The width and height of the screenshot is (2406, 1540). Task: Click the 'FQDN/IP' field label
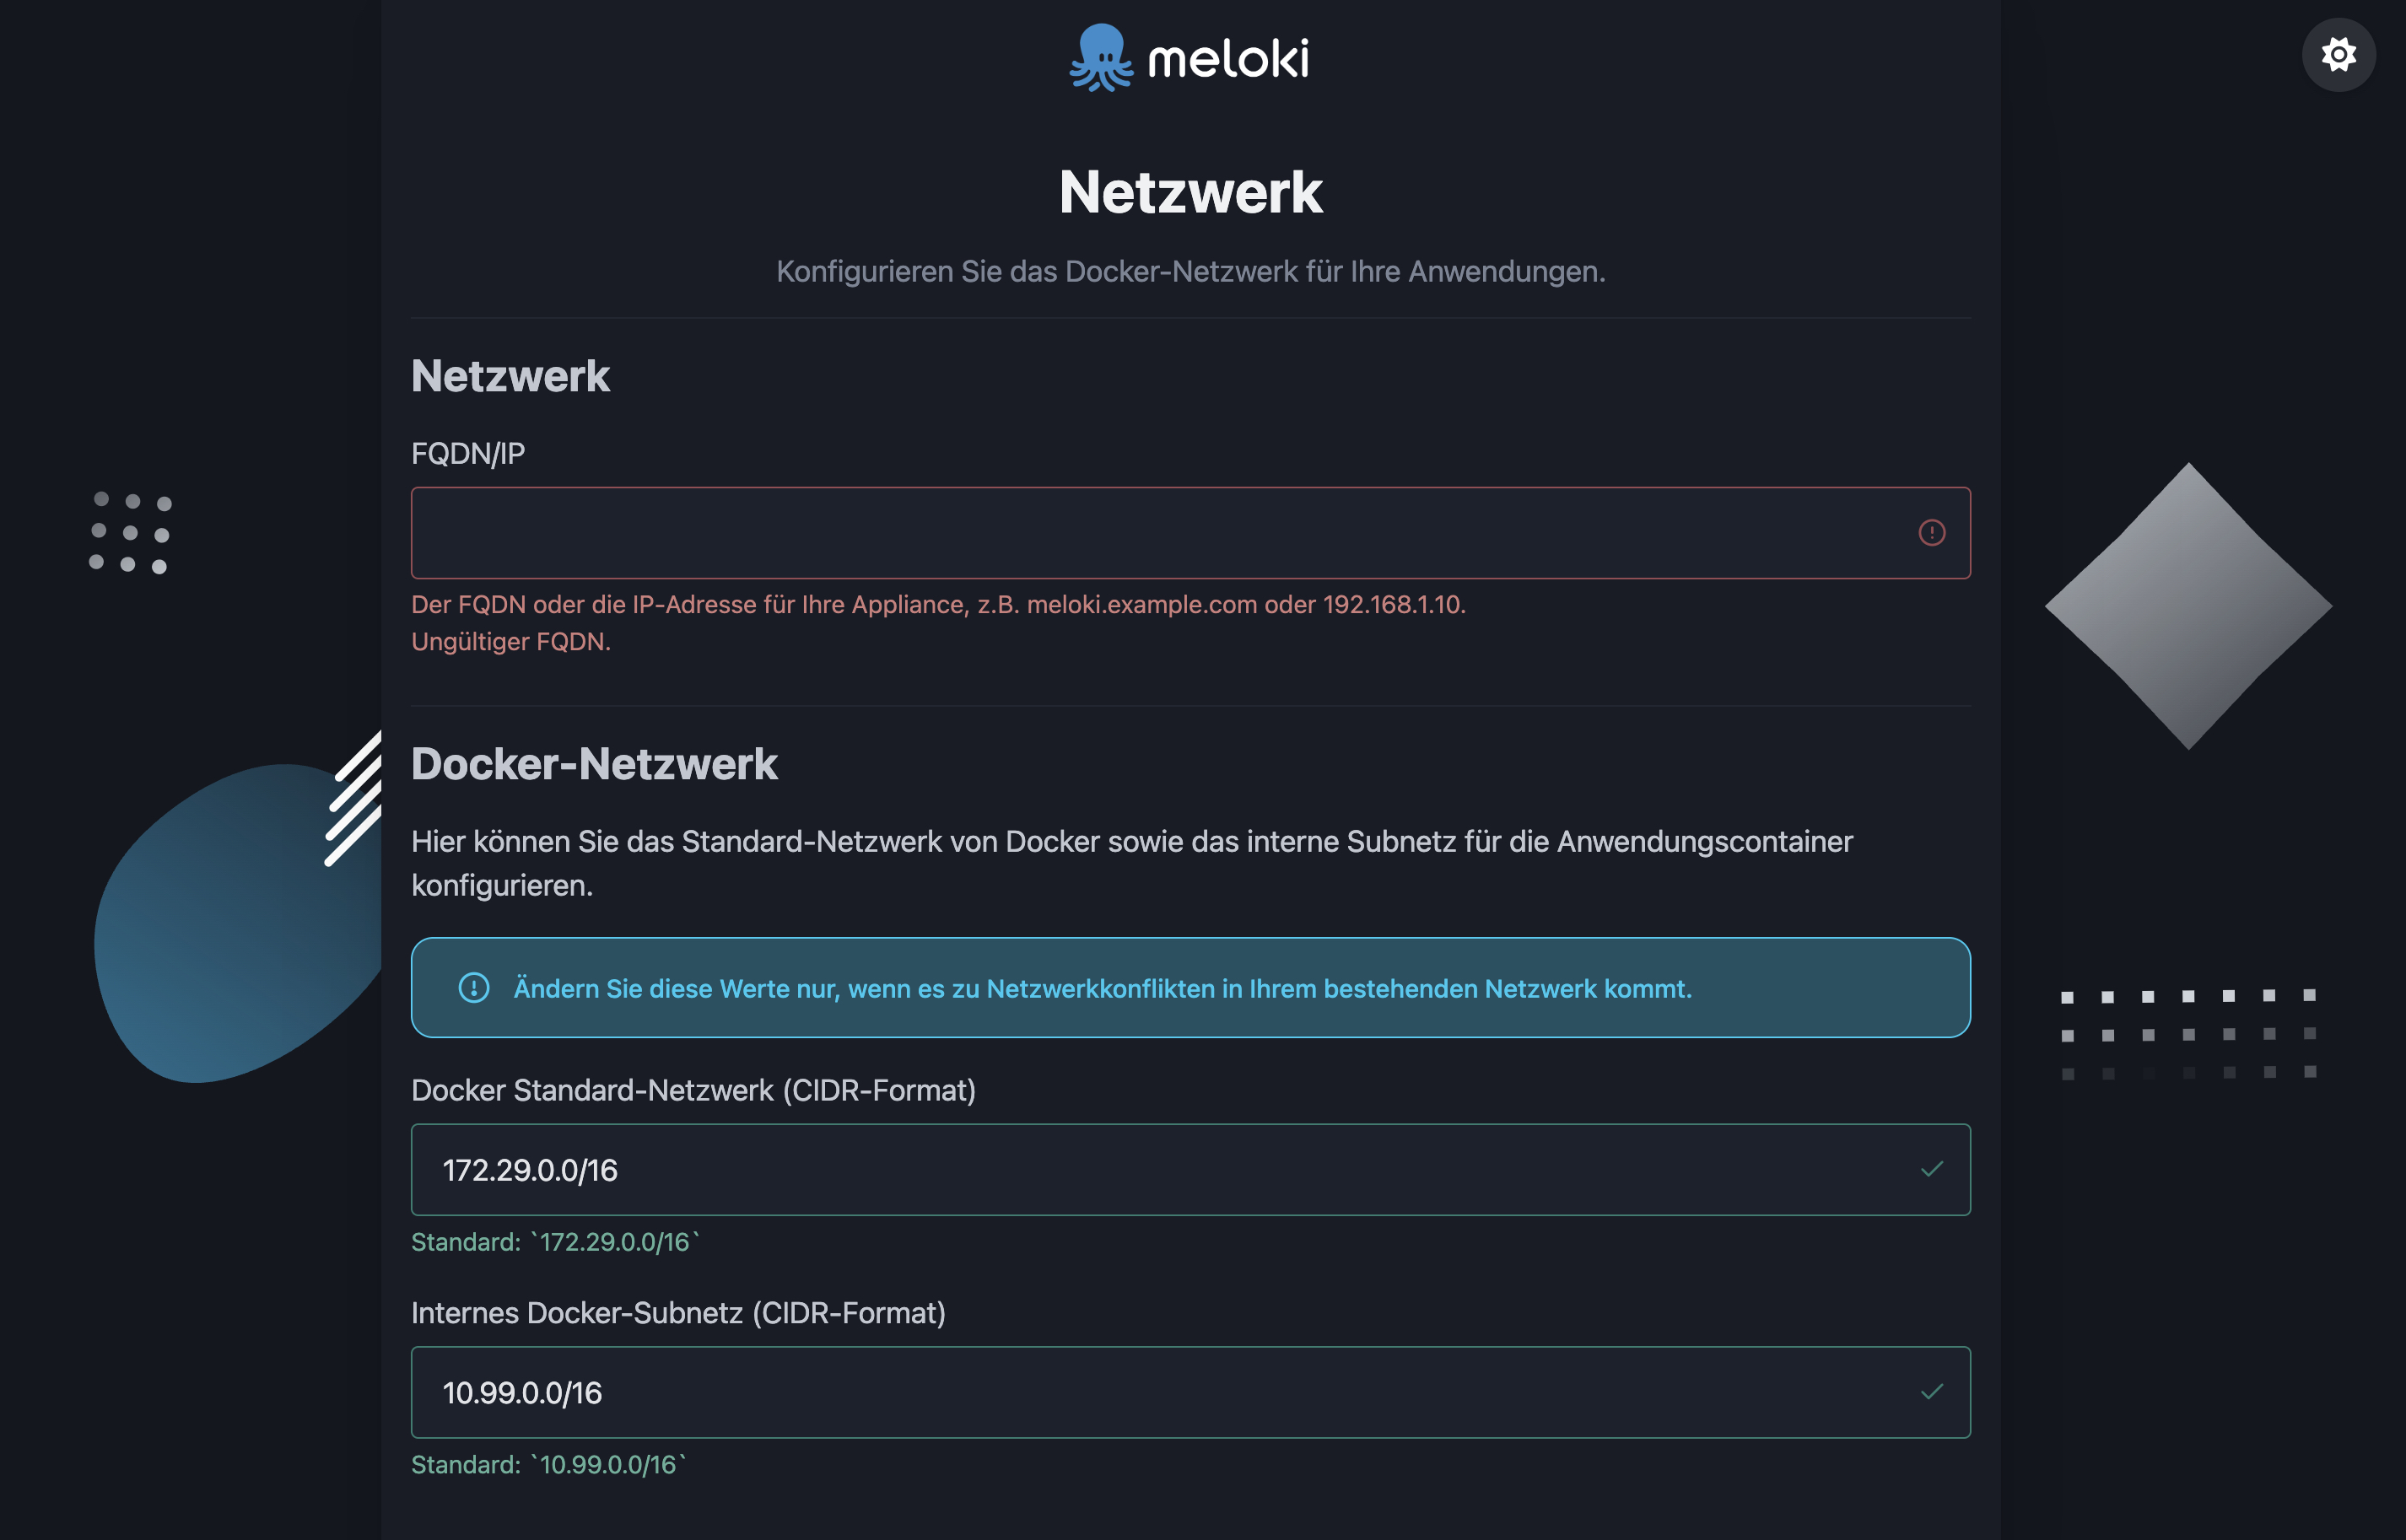468,454
